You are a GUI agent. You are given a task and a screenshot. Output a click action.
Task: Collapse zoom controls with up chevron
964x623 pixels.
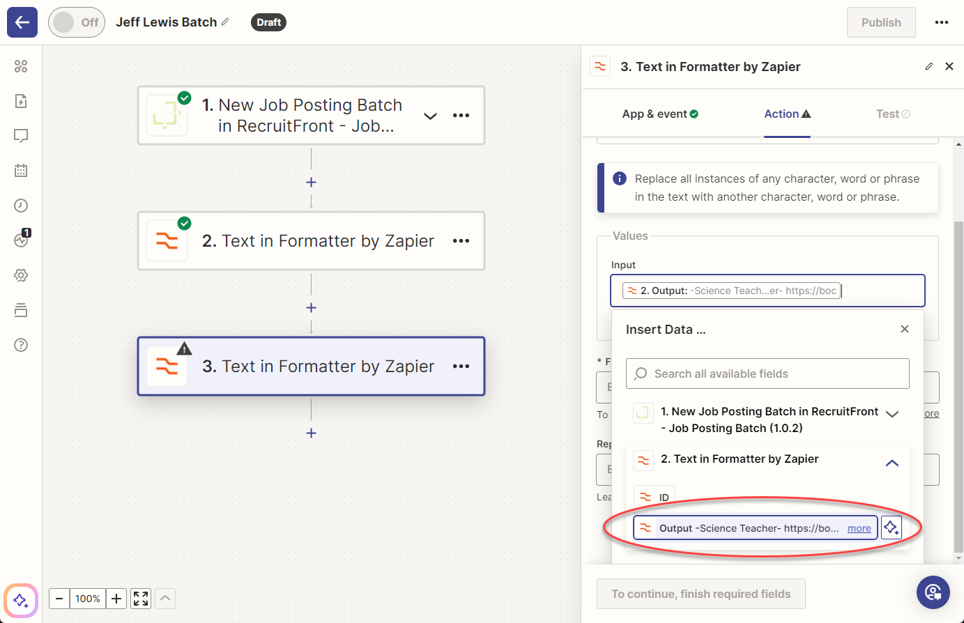[x=165, y=599]
